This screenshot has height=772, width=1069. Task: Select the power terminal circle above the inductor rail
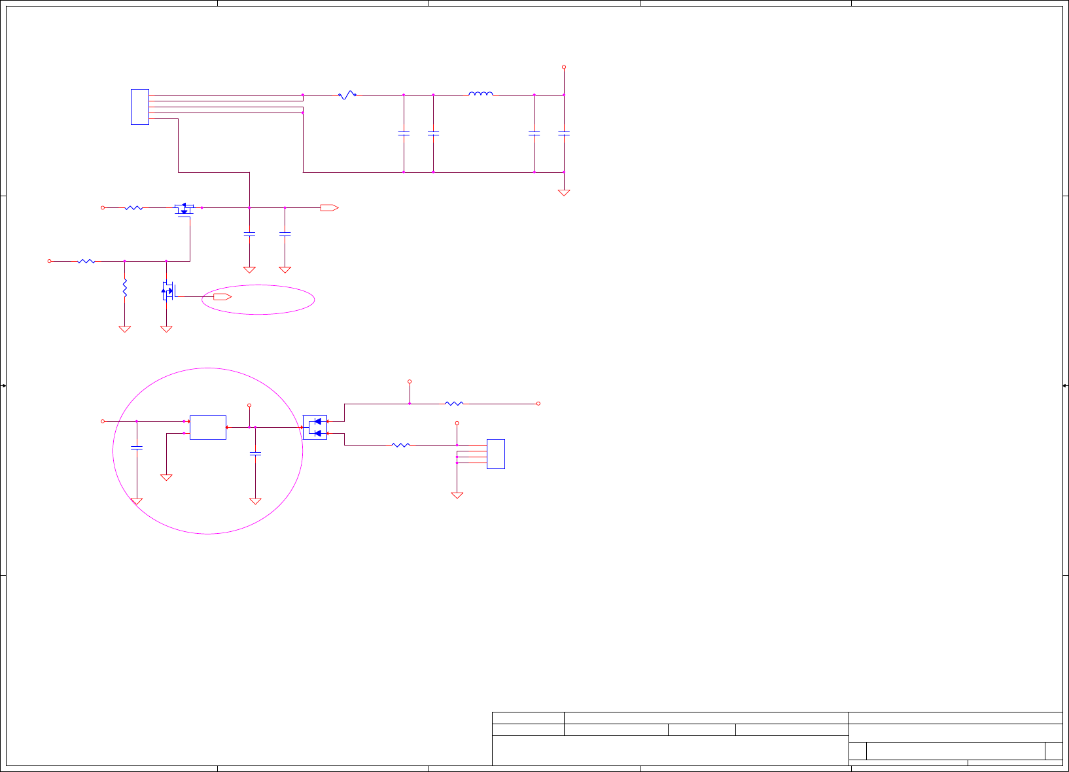click(564, 67)
